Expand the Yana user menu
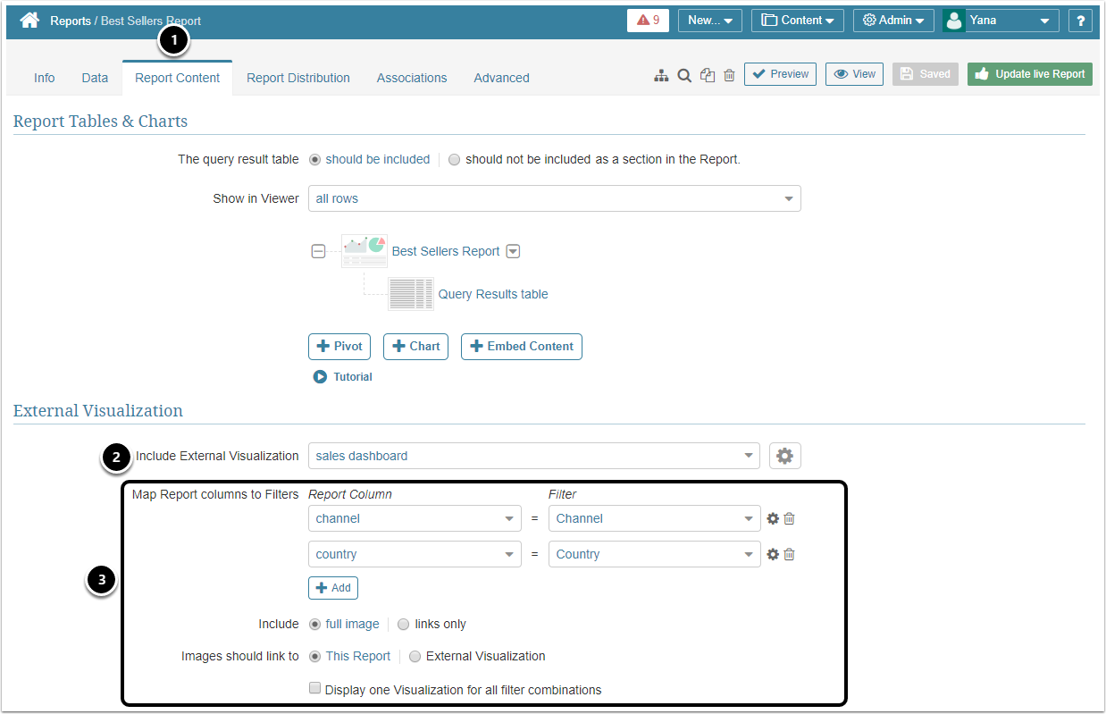Image resolution: width=1106 pixels, height=714 pixels. pyautogui.click(x=1043, y=21)
